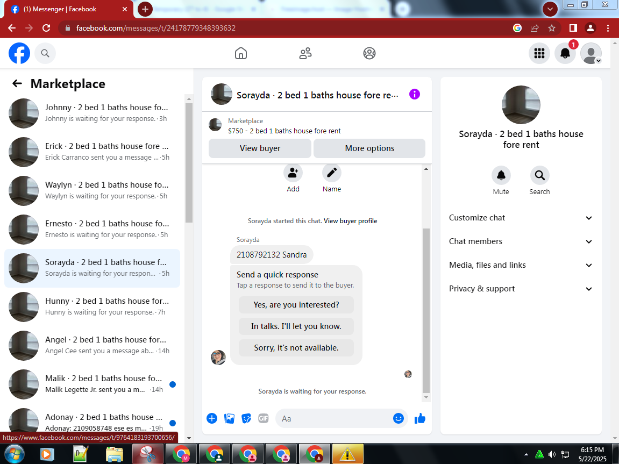Click the browser address bar URL
Viewport: 619px width, 464px height.
tap(155, 28)
